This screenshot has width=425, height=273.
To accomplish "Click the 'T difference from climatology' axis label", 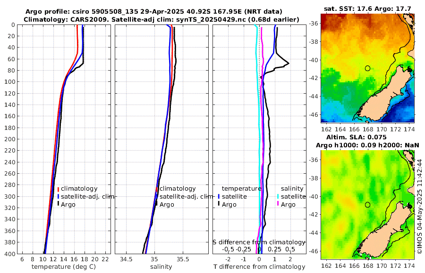I will point(259,267).
